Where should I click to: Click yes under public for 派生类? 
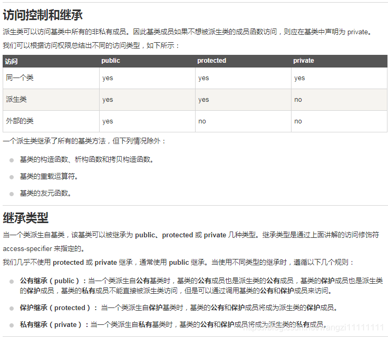(x=108, y=100)
